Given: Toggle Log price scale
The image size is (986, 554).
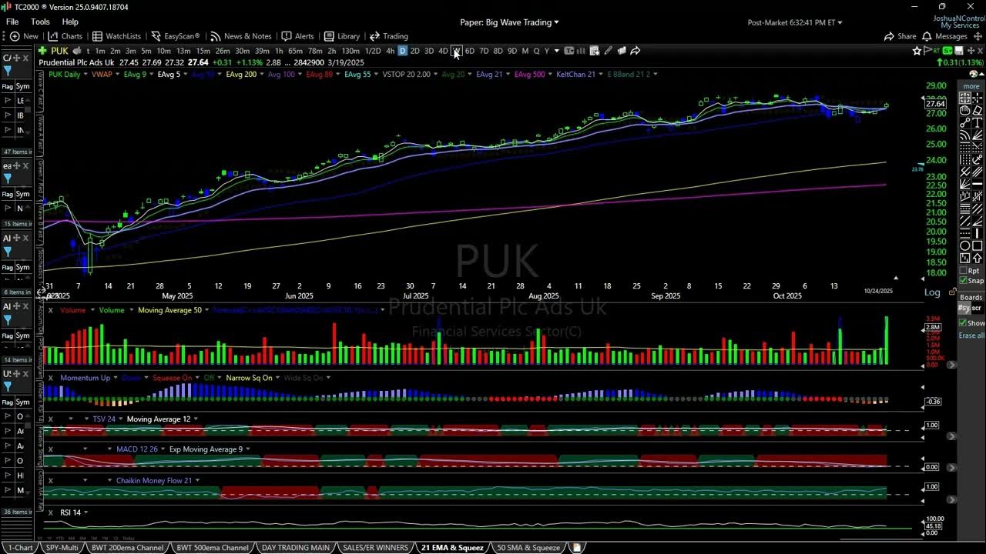Looking at the screenshot, I should tap(932, 292).
